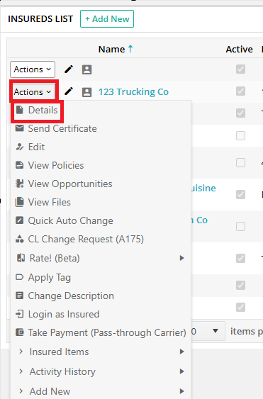Screen dimensions: 263x399
Task: Choose View Policies menu entry
Action: click(x=56, y=165)
